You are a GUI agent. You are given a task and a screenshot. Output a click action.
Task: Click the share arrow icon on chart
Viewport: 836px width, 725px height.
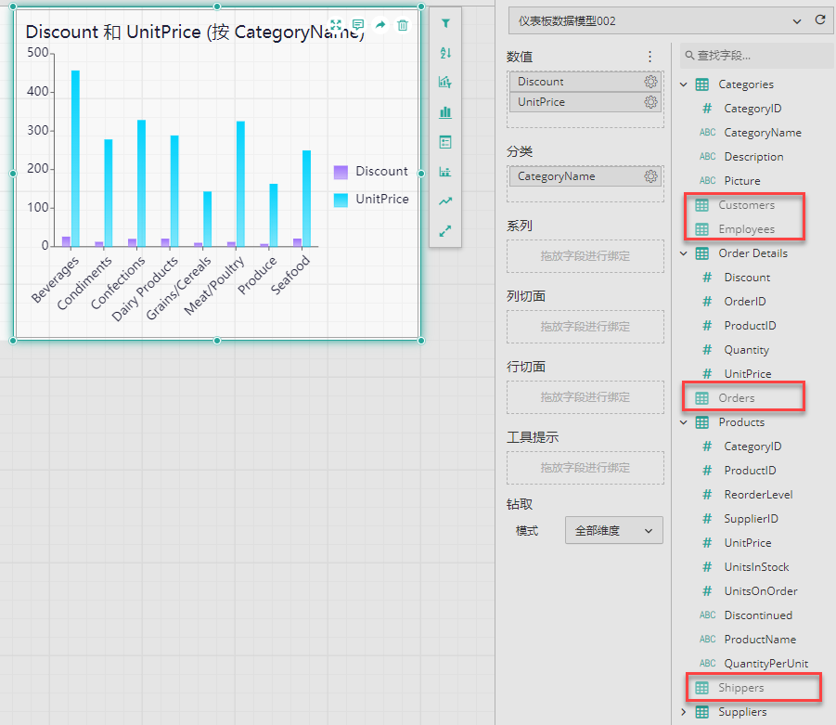pos(380,24)
